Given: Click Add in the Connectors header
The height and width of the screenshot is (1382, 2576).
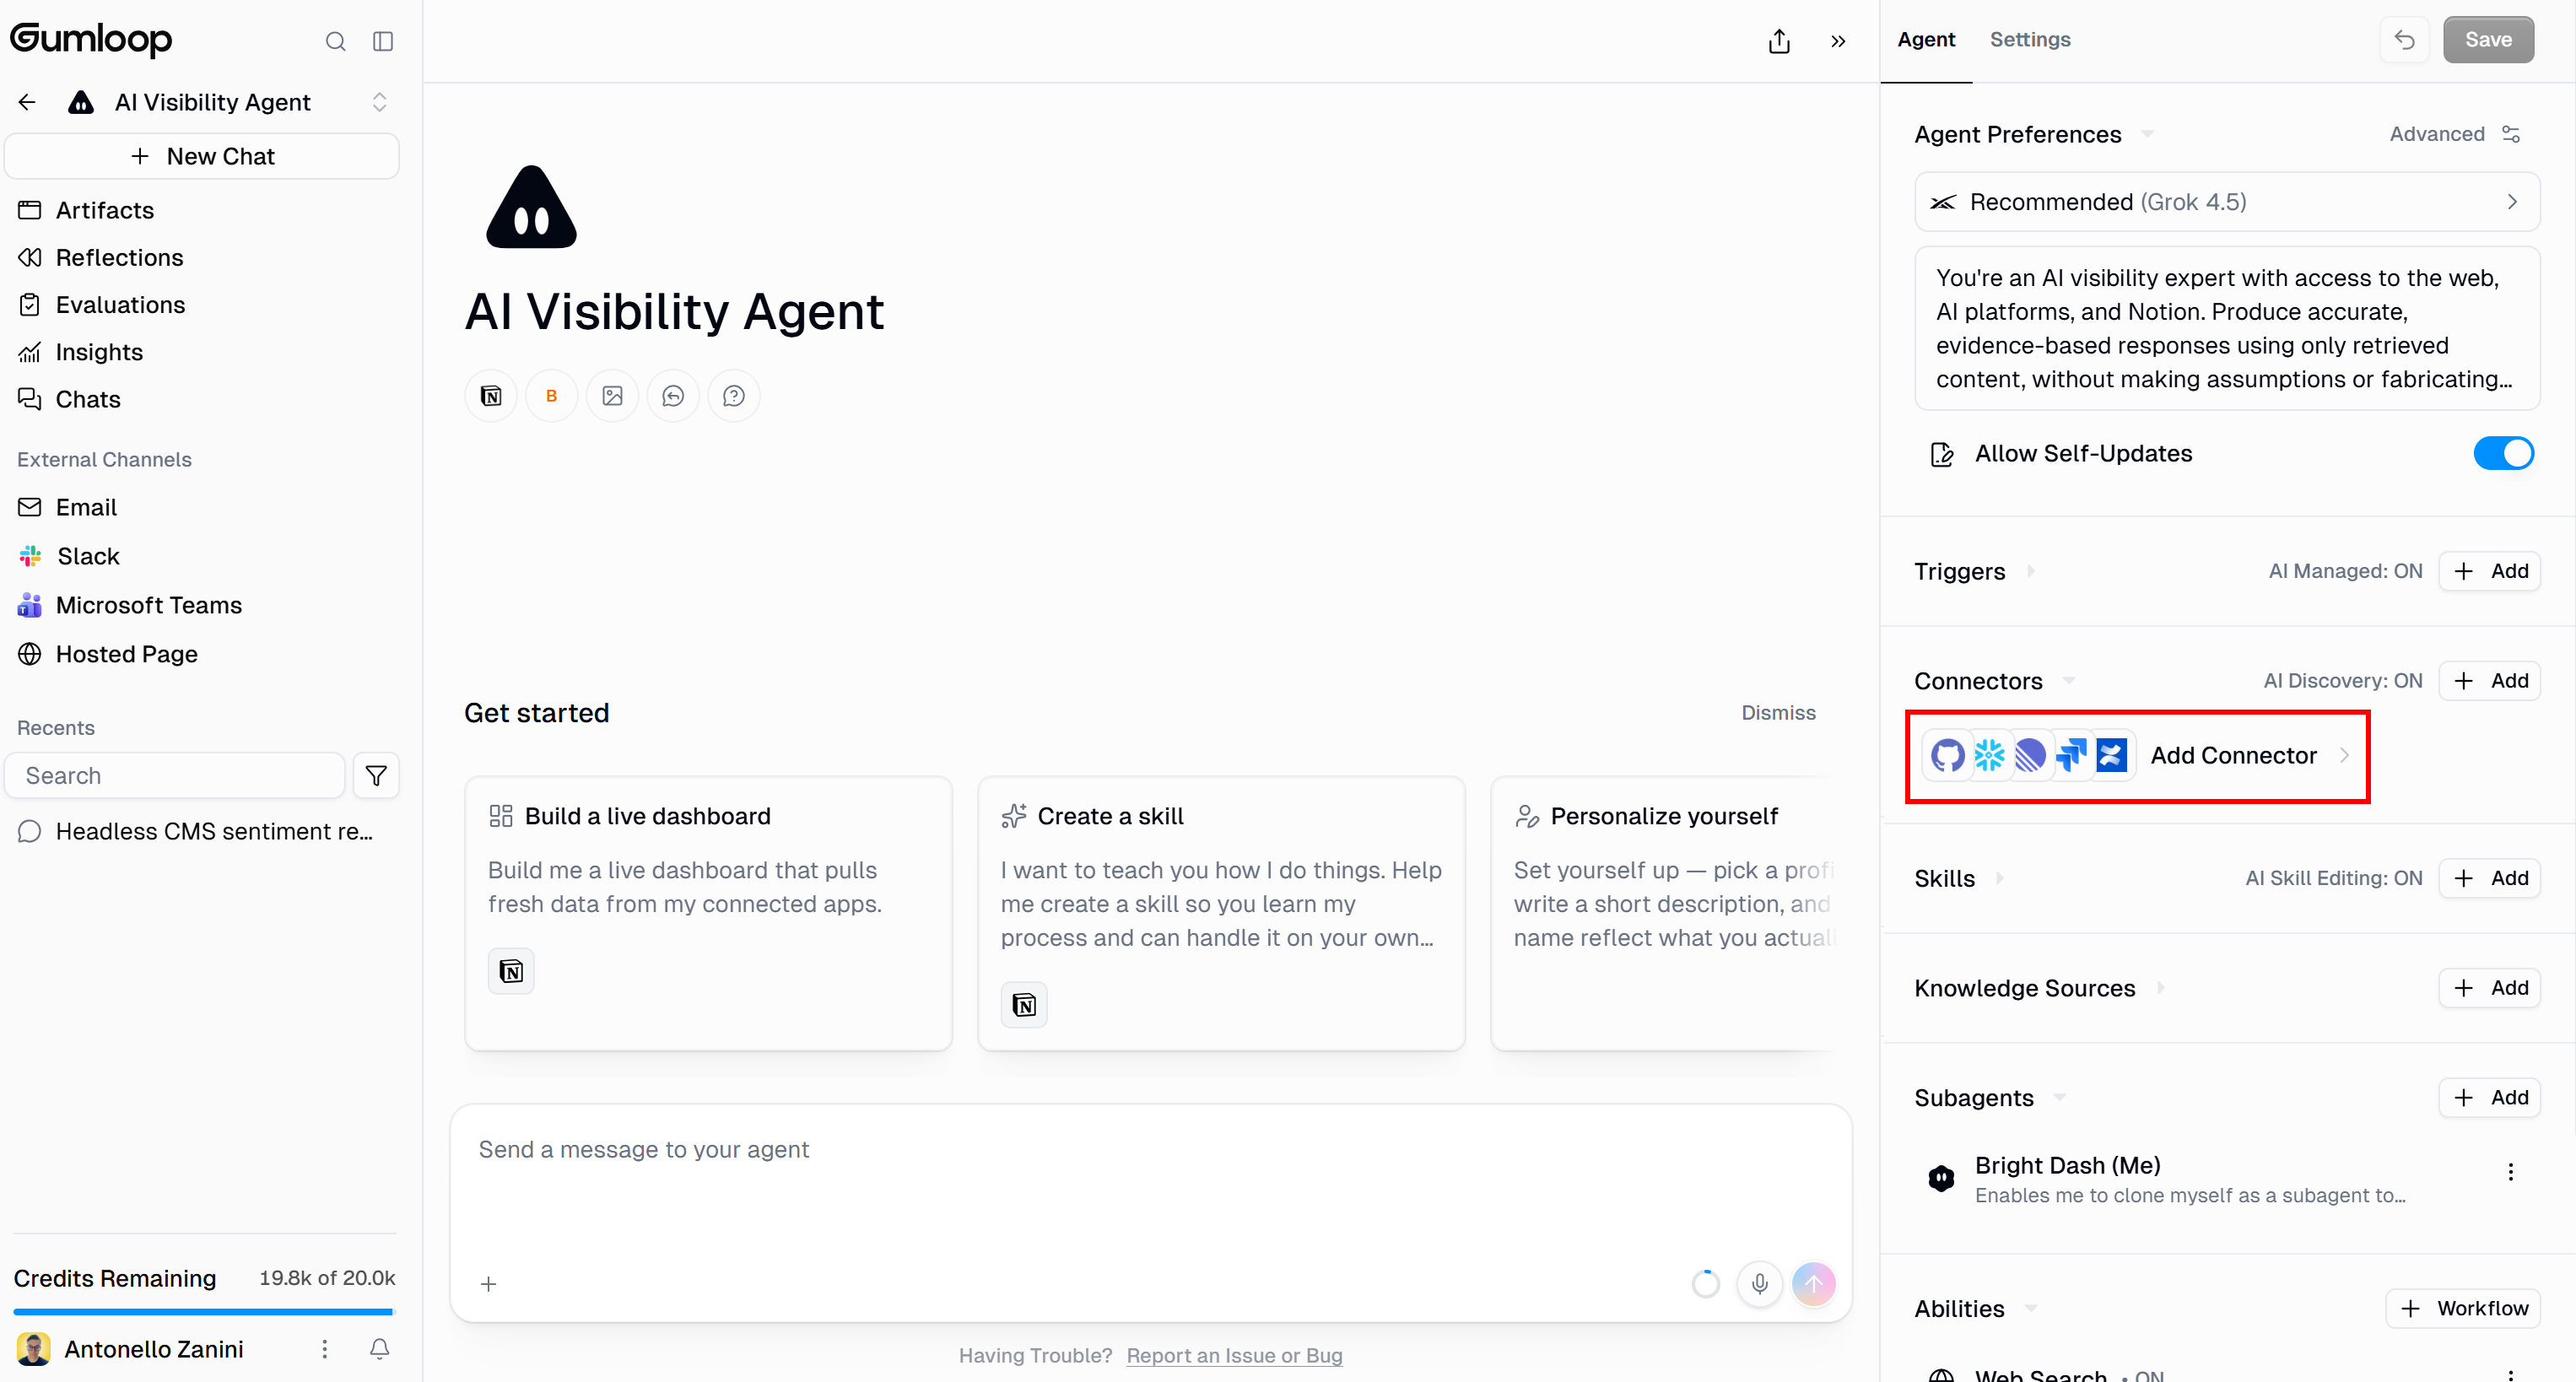Looking at the screenshot, I should pos(2489,681).
